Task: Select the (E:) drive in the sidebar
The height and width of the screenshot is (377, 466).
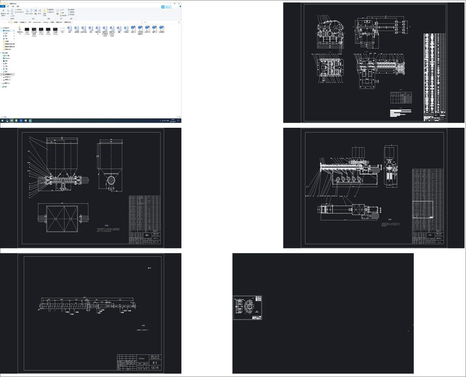Action: pyautogui.click(x=8, y=80)
